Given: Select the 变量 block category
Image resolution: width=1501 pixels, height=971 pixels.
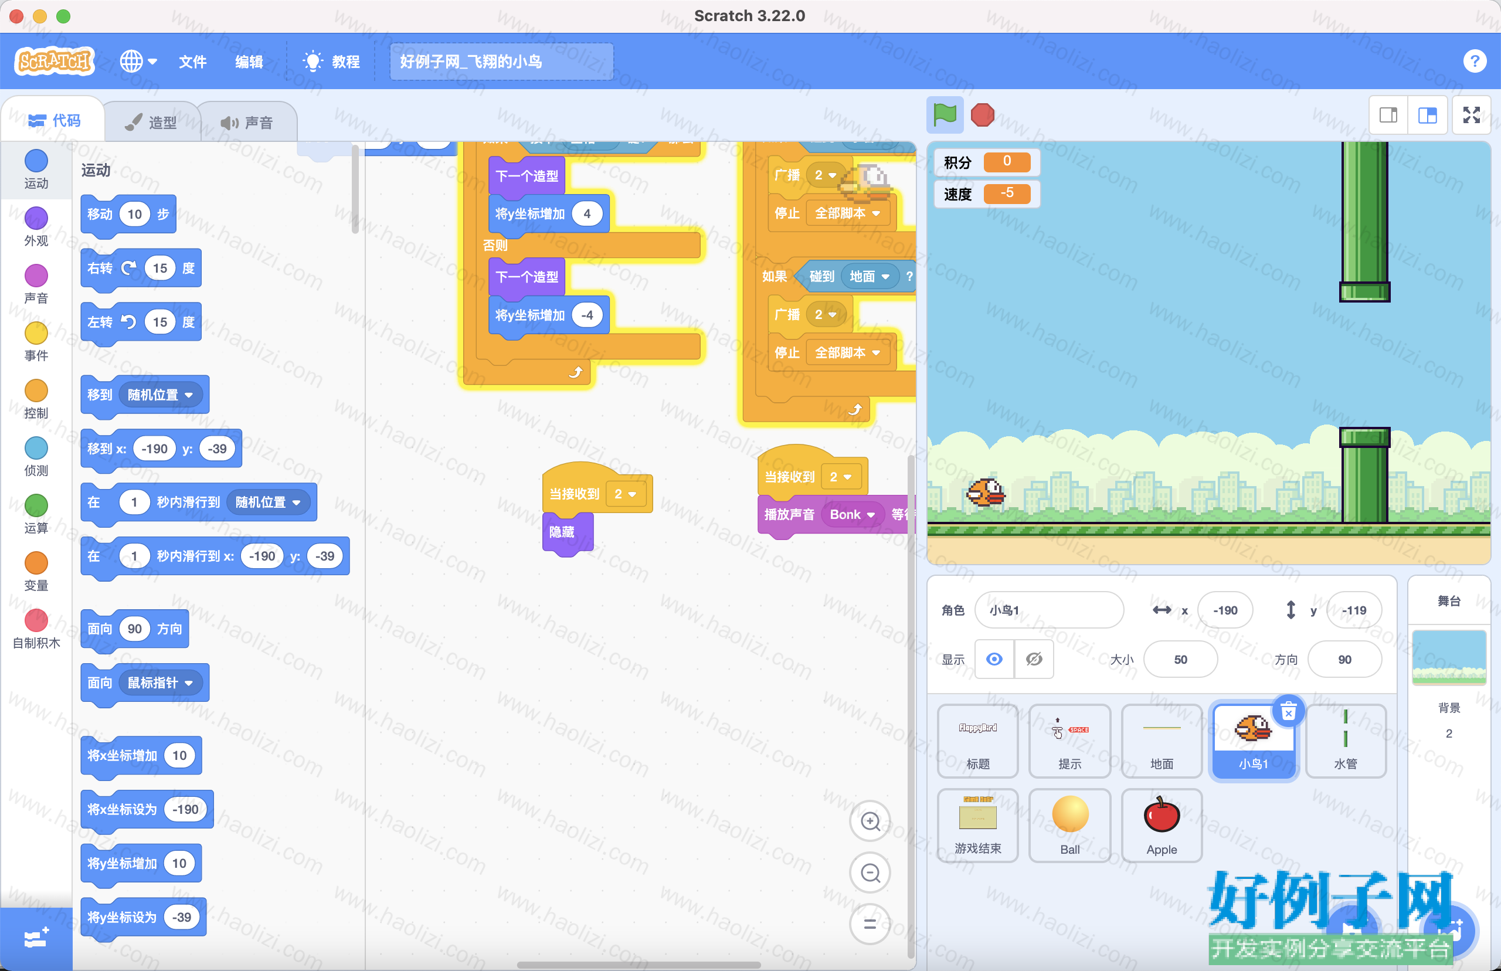Looking at the screenshot, I should 36,571.
